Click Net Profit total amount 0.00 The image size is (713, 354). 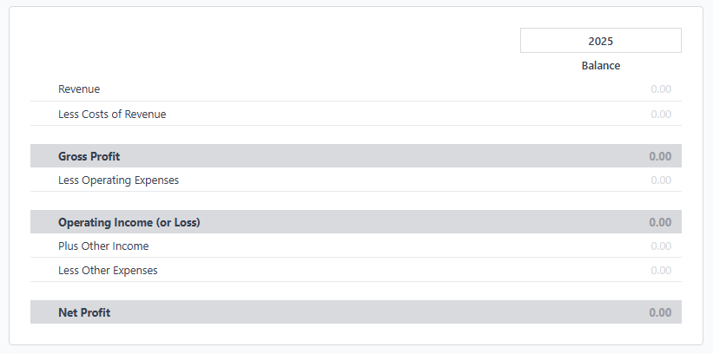point(660,312)
